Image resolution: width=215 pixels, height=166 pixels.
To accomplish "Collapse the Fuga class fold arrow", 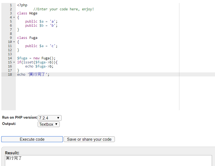I will 14,42.
